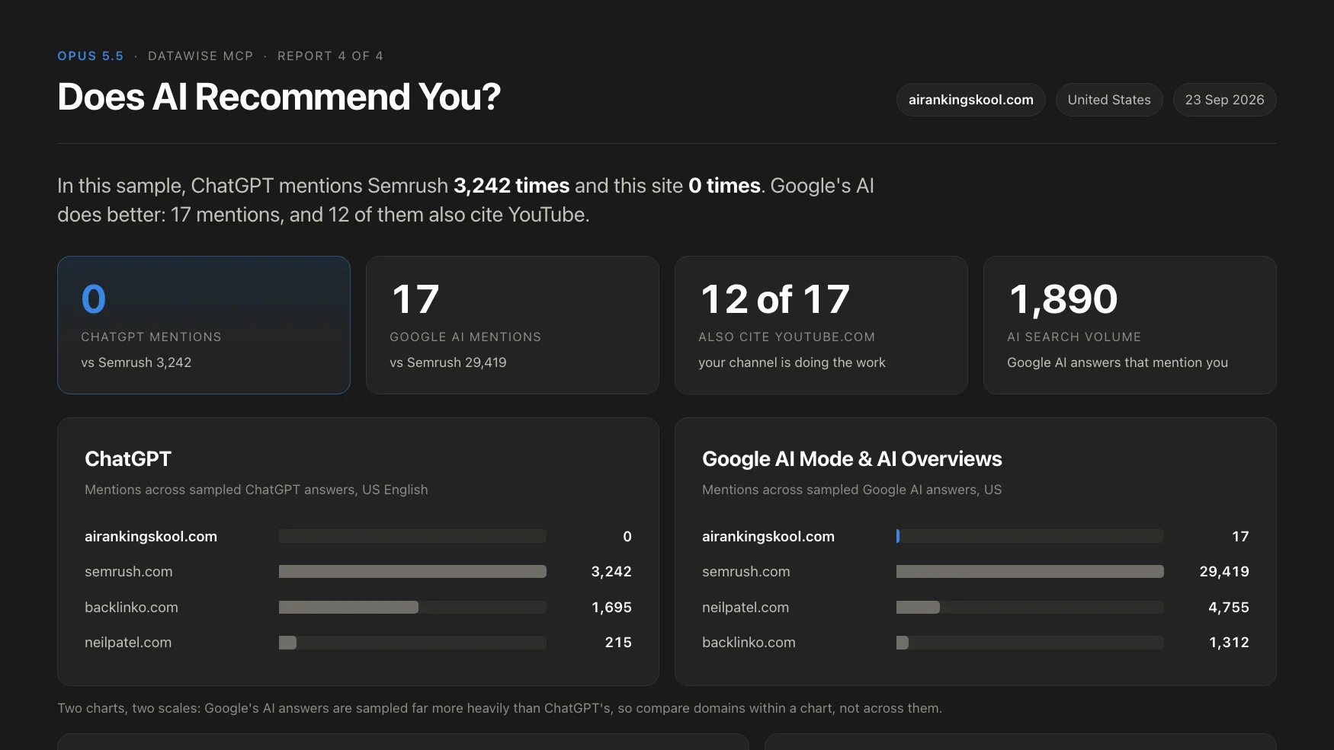
Task: Click the ChatGPT chart heading
Action: 128,459
